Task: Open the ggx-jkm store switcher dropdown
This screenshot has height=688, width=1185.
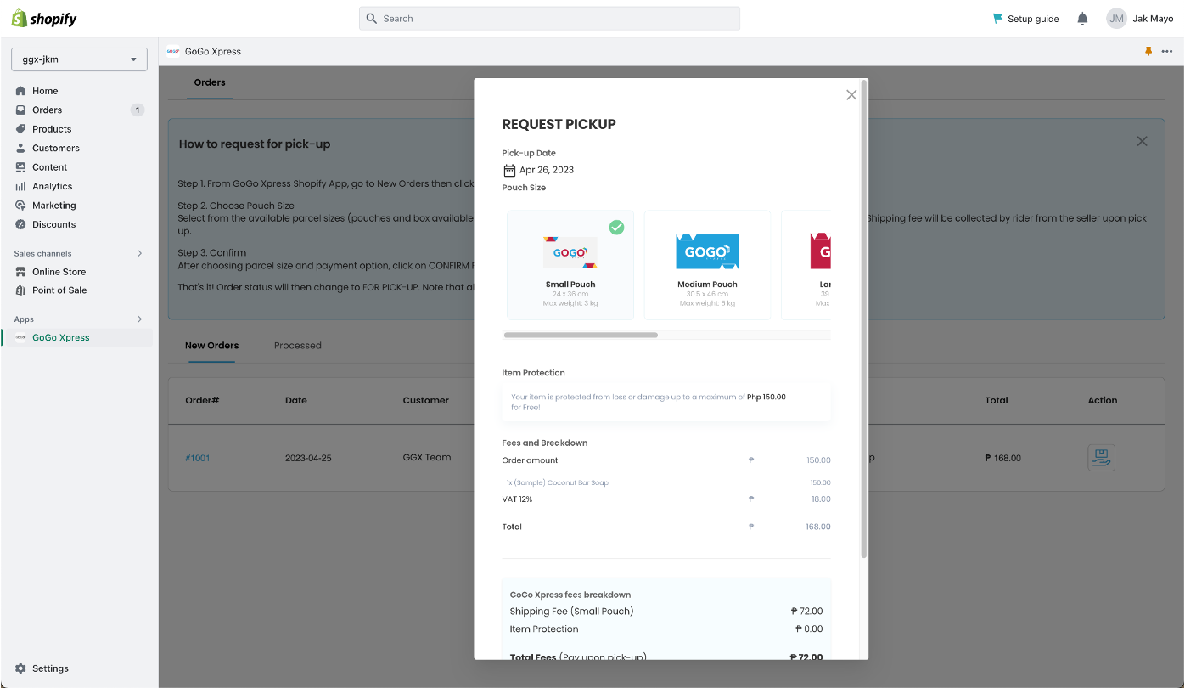Action: [x=79, y=59]
